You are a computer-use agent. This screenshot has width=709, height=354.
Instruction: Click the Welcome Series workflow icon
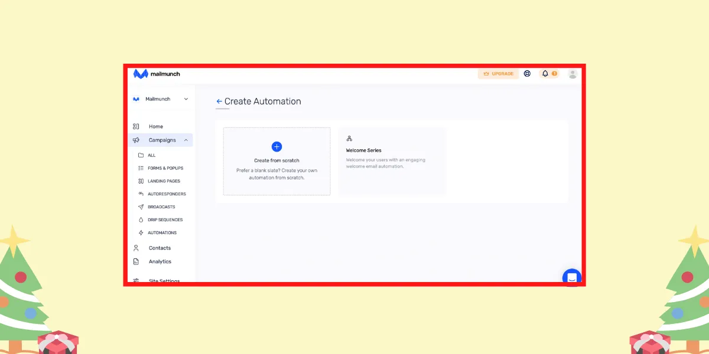point(349,139)
